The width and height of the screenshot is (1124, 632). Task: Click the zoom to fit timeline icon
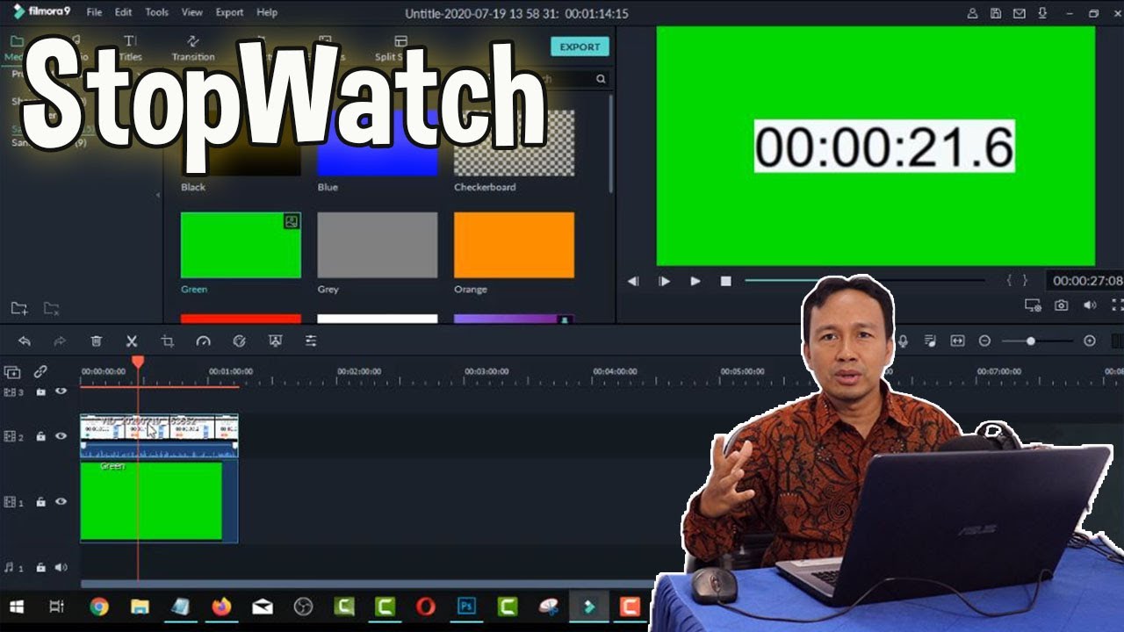click(x=957, y=341)
